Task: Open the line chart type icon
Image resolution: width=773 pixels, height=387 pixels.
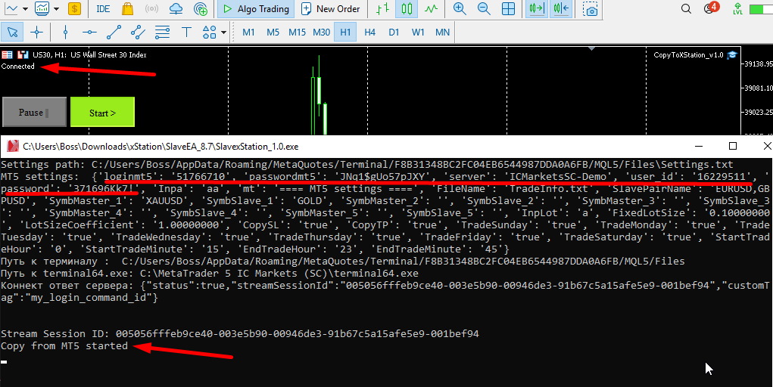Action: coord(11,8)
